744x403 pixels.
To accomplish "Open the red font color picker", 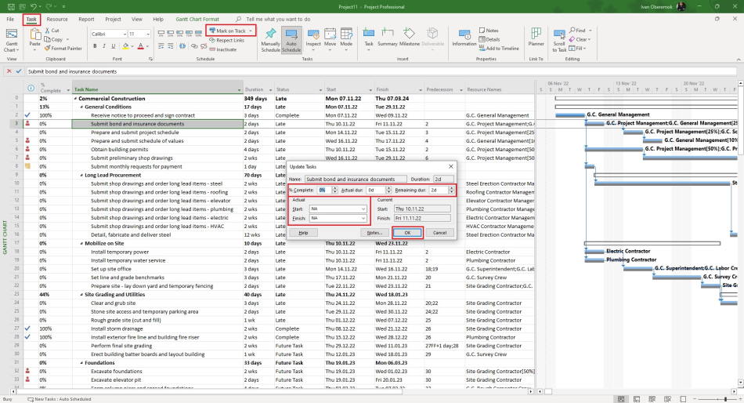I will (143, 46).
